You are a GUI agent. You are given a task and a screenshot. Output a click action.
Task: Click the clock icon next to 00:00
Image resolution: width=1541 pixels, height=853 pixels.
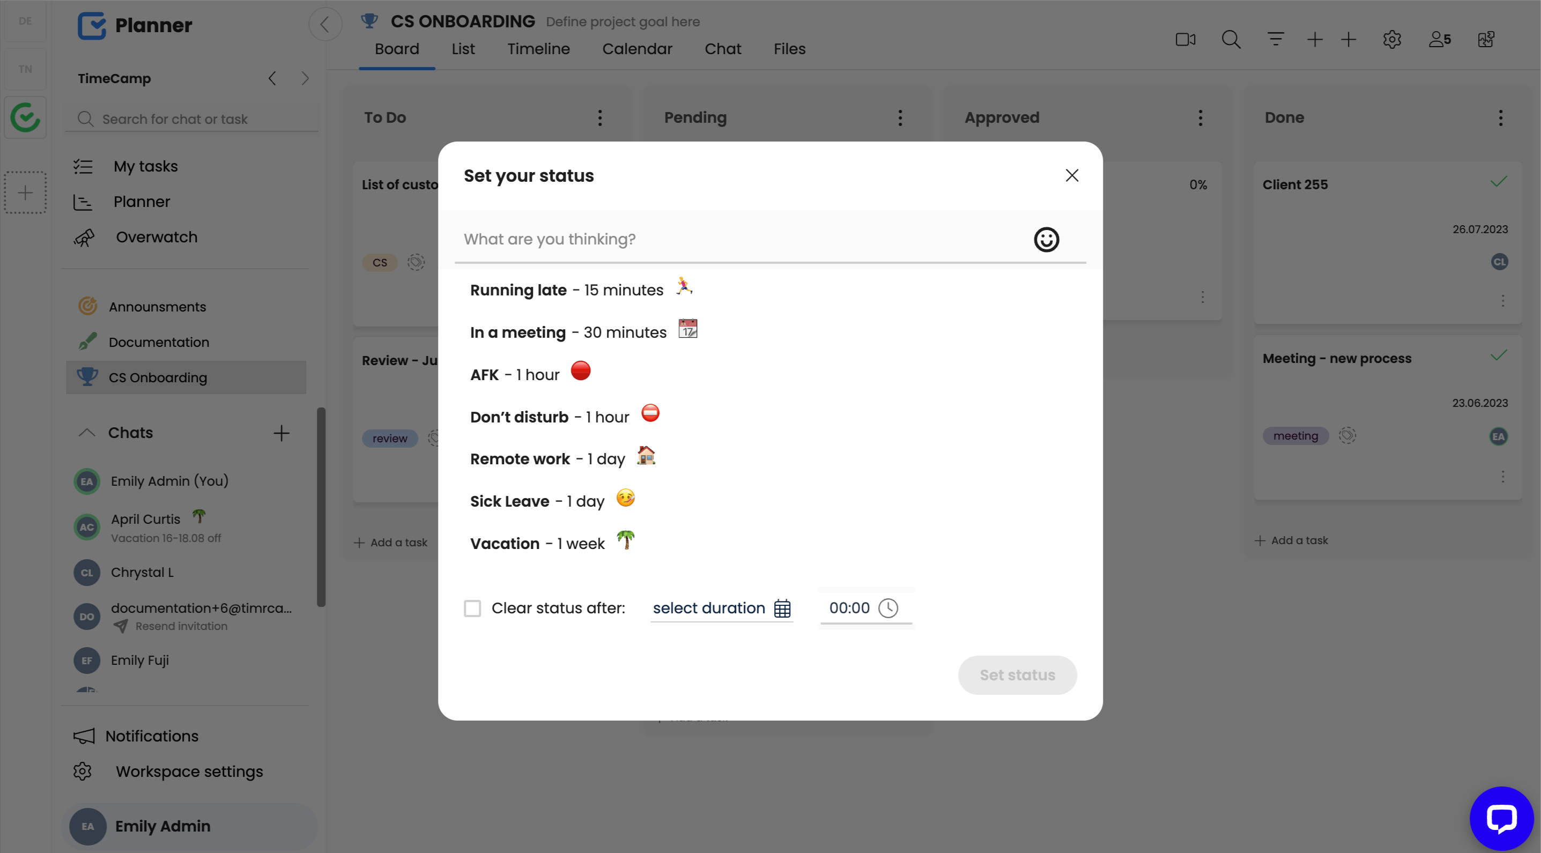point(888,608)
